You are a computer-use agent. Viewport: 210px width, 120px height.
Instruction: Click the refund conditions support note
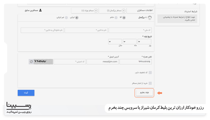pyautogui.click(x=177, y=19)
